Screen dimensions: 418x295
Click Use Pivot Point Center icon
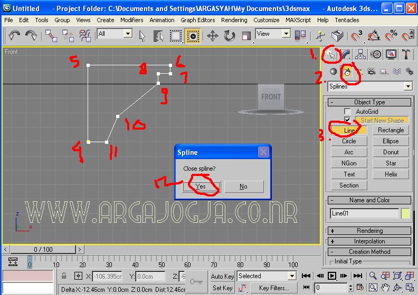coord(300,36)
